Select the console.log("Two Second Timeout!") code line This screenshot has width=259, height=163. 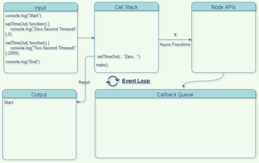43,48
